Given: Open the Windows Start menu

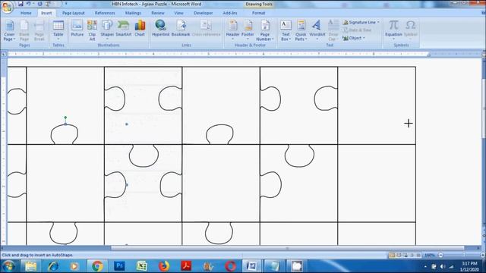Looking at the screenshot, I should [x=8, y=266].
